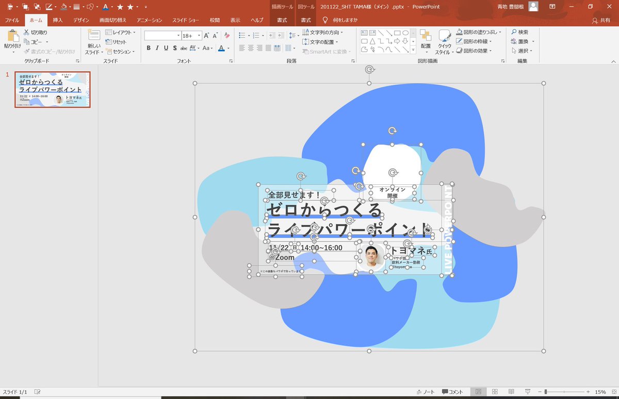Toggle text Shadow (S) formatting
The image size is (619, 399).
point(175,48)
